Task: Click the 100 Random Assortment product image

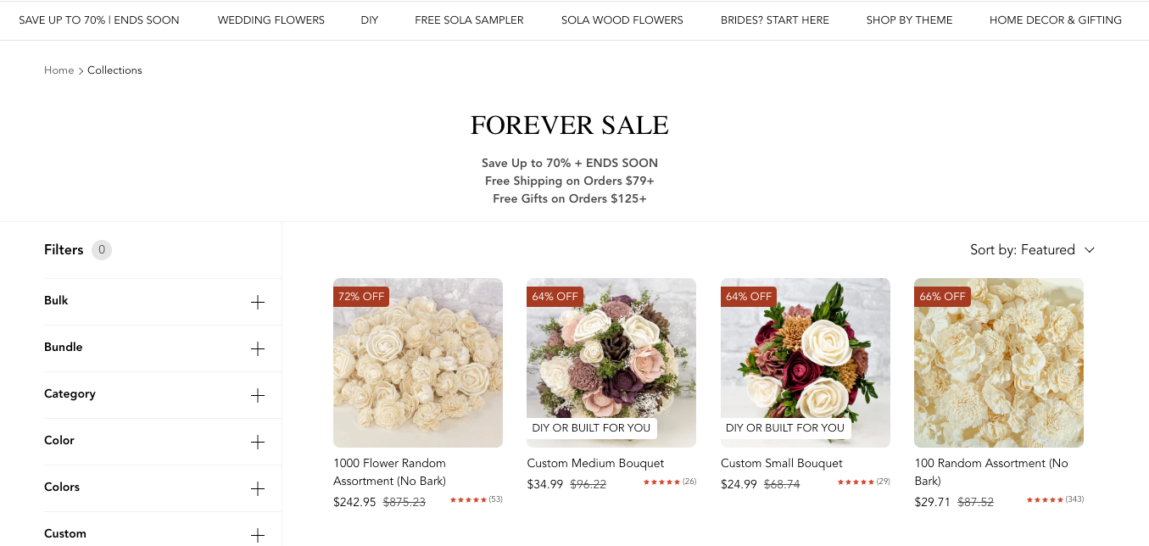Action: (x=998, y=363)
